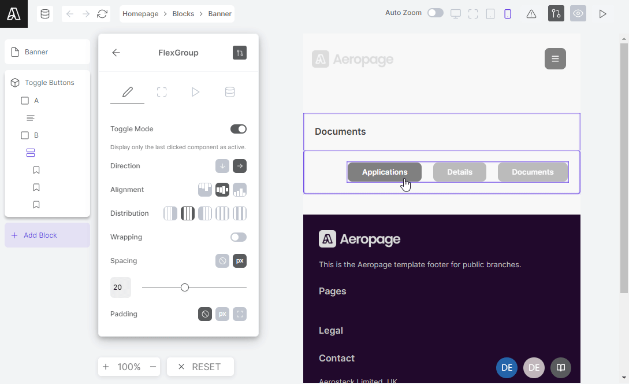Choose the fourth Distribution option
This screenshot has height=384, width=629.
(x=222, y=213)
